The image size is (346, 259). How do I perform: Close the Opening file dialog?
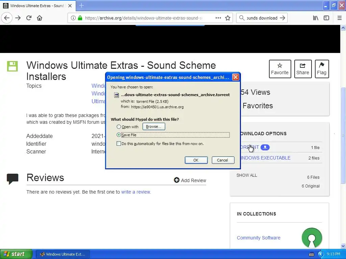coord(236,77)
